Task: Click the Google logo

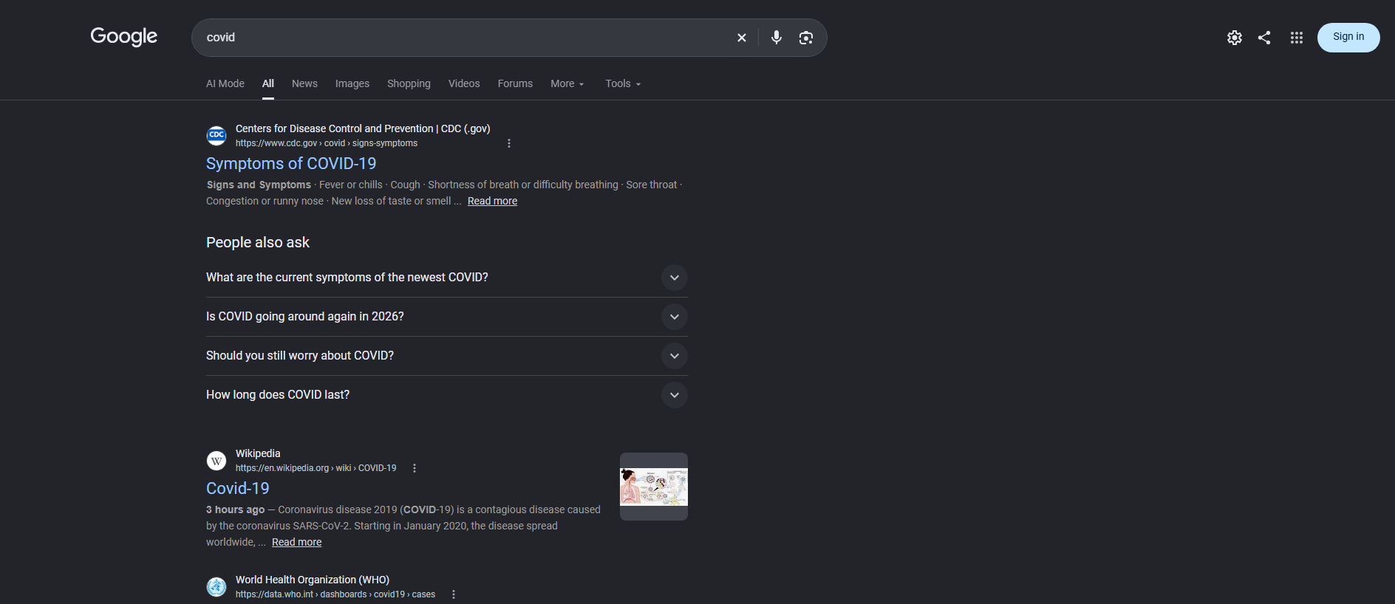Action: coord(123,36)
